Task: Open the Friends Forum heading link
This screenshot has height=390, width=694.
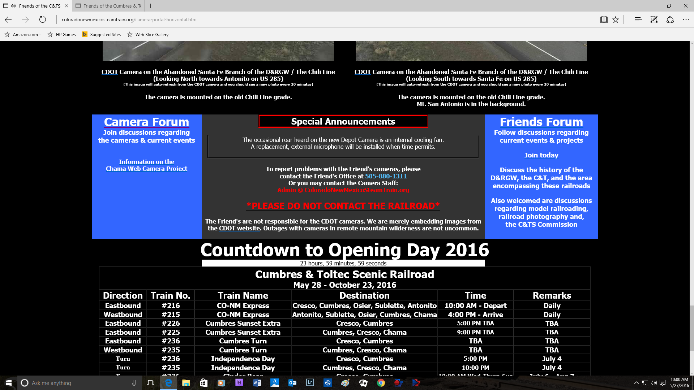Action: coord(541,122)
